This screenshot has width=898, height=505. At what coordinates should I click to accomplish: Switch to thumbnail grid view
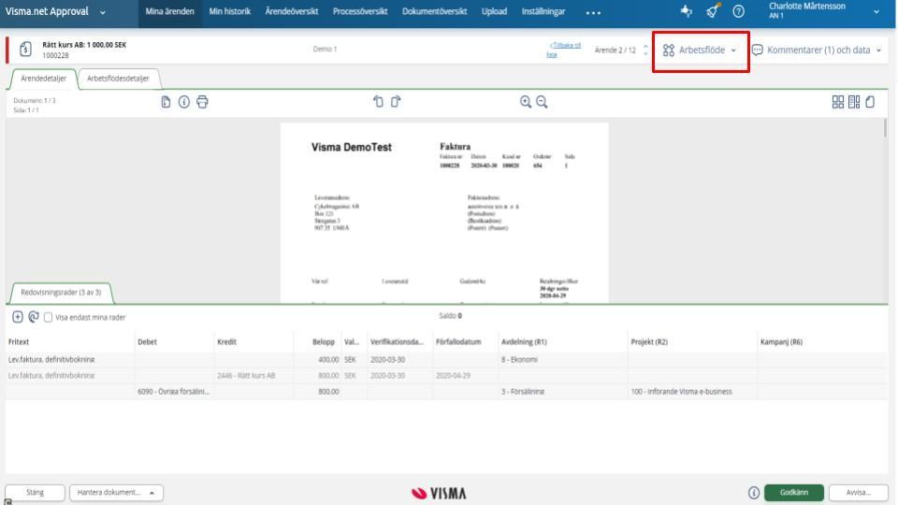click(838, 102)
